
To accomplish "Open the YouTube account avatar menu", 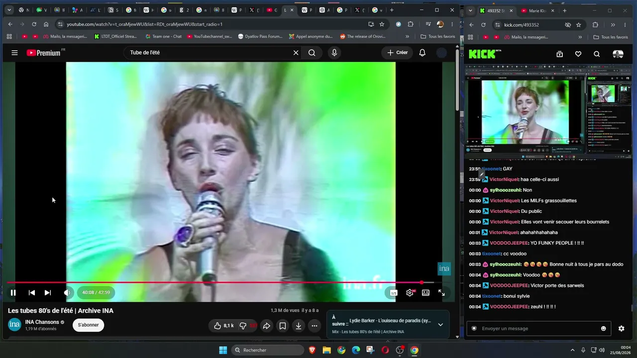I will [x=441, y=53].
